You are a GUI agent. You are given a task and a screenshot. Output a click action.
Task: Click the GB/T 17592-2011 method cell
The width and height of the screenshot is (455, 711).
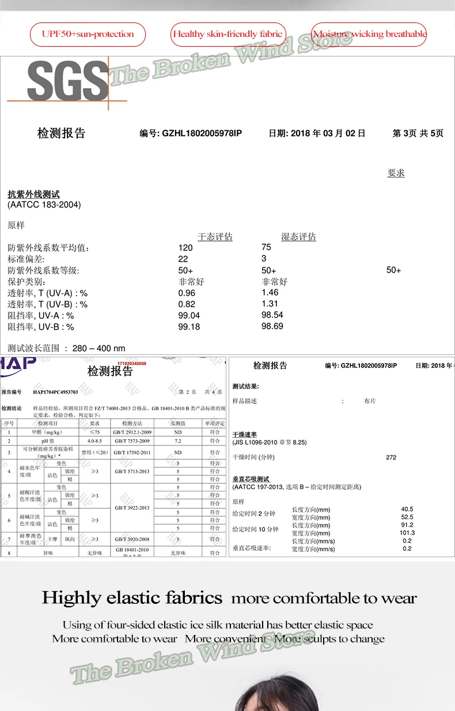point(132,452)
